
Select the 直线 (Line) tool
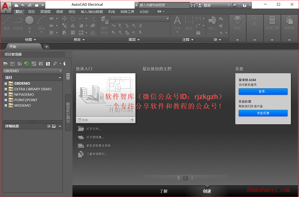[x=7, y=23]
